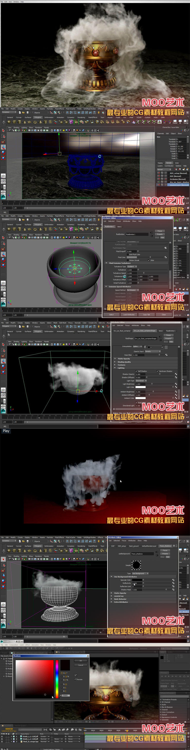This screenshot has height=750, width=190.
Task: Open Light Type dropdown showing Directional
Action: pyautogui.click(x=141, y=380)
